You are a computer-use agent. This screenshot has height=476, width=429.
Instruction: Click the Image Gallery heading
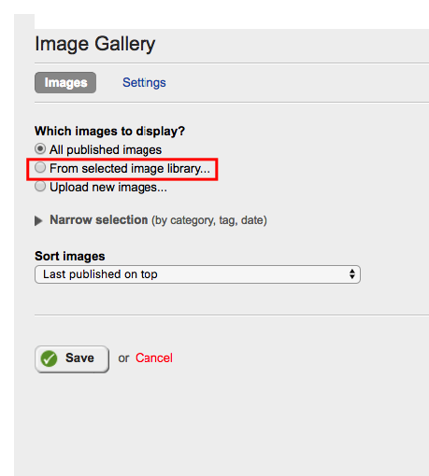95,44
